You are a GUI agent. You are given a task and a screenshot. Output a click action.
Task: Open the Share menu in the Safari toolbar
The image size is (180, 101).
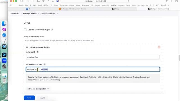[x=167, y=1]
